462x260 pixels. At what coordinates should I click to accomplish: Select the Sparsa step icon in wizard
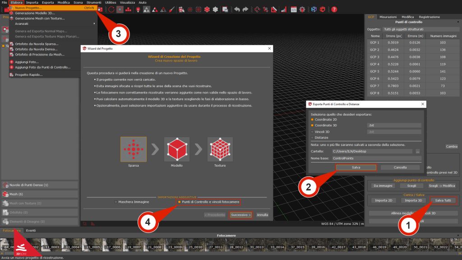134,149
